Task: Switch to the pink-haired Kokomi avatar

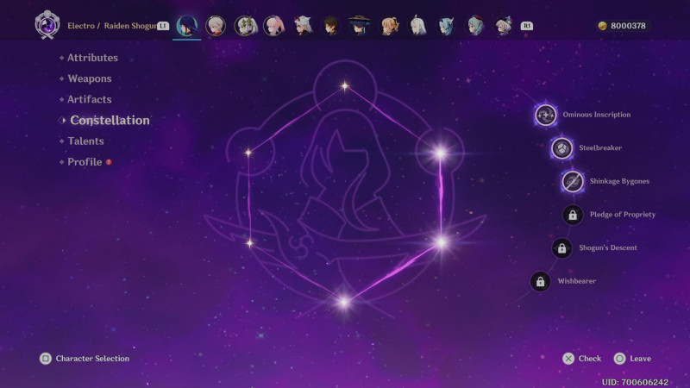Action: point(273,26)
